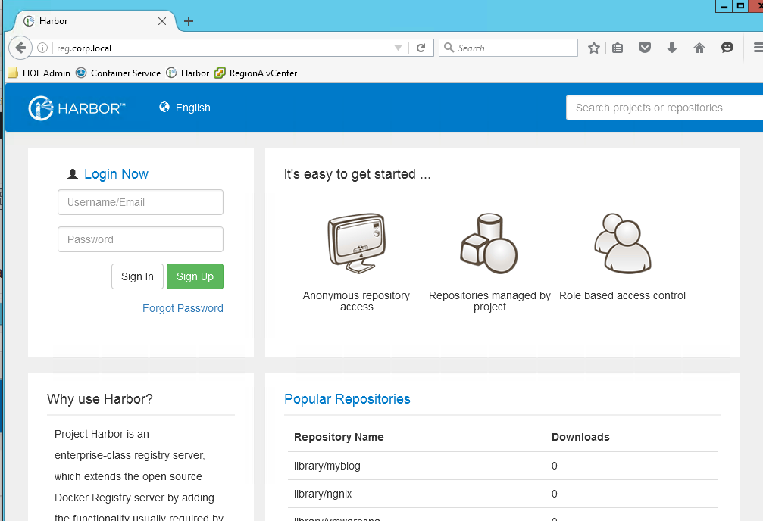Click the browser Search field

tap(508, 48)
